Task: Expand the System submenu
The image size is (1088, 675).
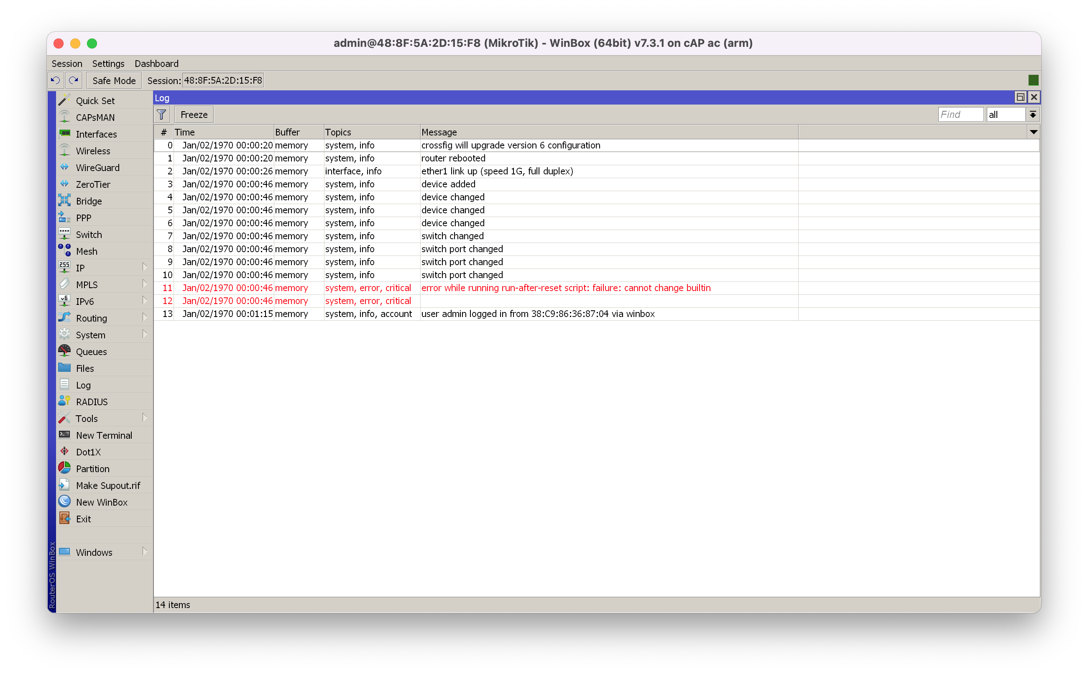Action: click(x=145, y=334)
